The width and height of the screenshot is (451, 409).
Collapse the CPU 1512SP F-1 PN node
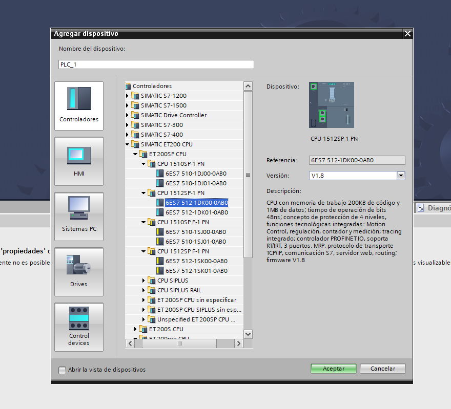[143, 251]
